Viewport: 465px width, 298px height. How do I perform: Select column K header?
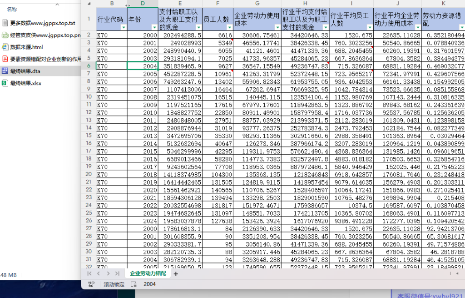coord(443,4)
